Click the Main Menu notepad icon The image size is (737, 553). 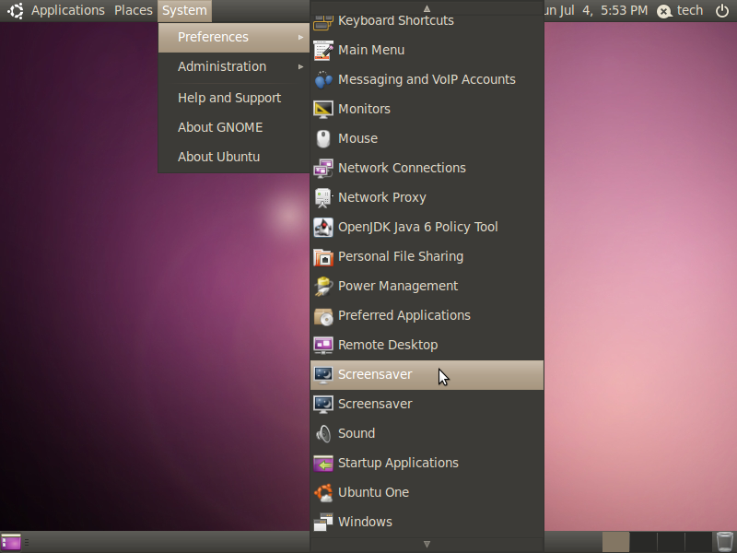tap(323, 50)
